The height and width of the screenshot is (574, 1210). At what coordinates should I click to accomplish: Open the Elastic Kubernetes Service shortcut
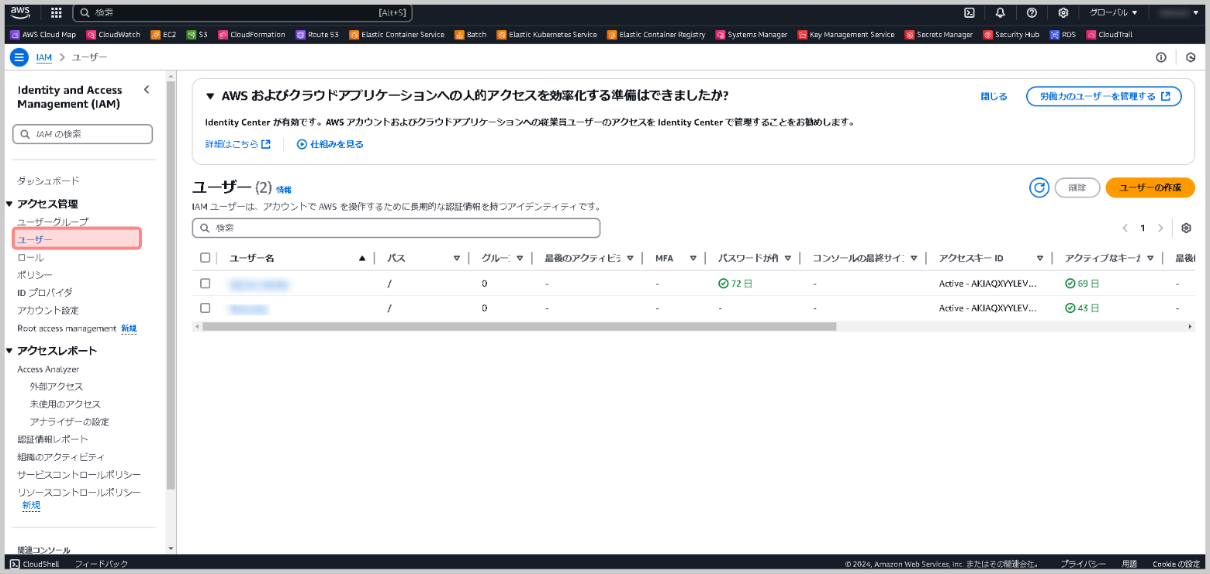click(547, 35)
